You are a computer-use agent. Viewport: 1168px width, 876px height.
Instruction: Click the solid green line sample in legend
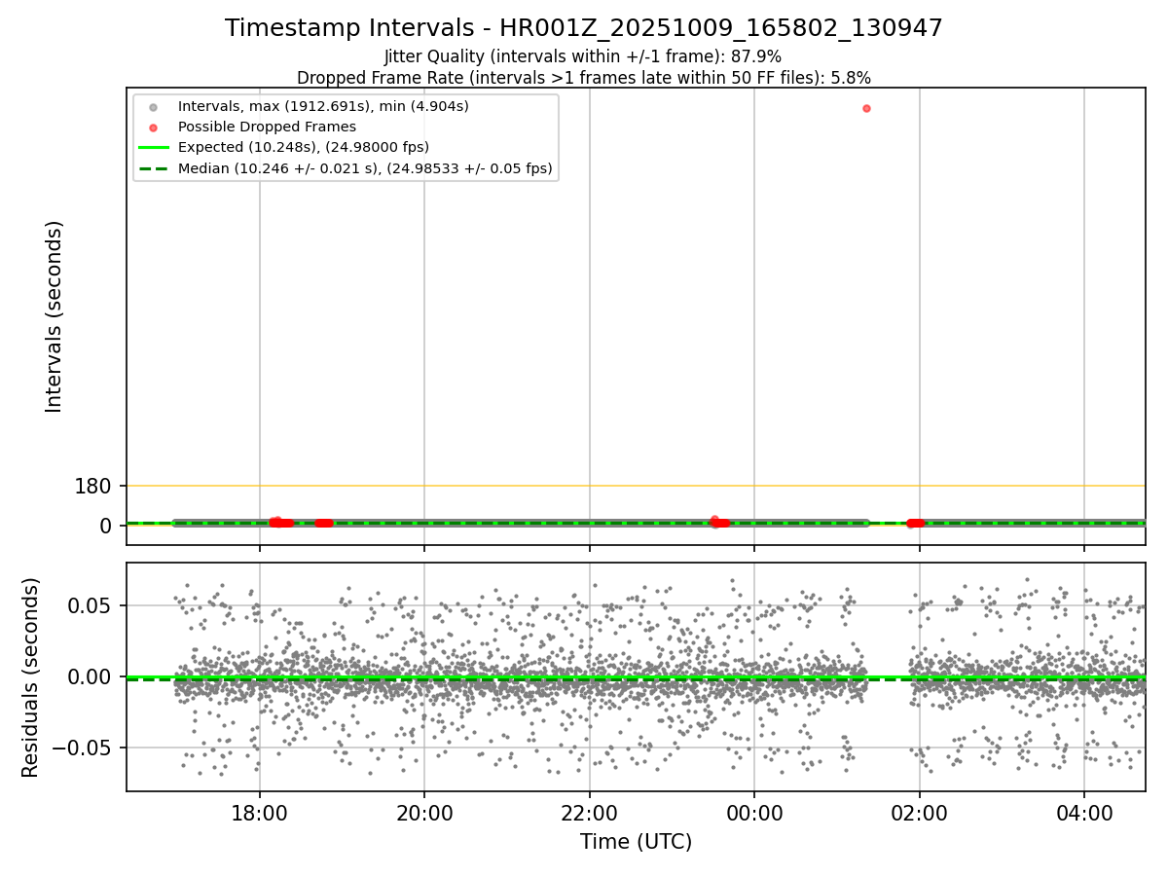(153, 148)
